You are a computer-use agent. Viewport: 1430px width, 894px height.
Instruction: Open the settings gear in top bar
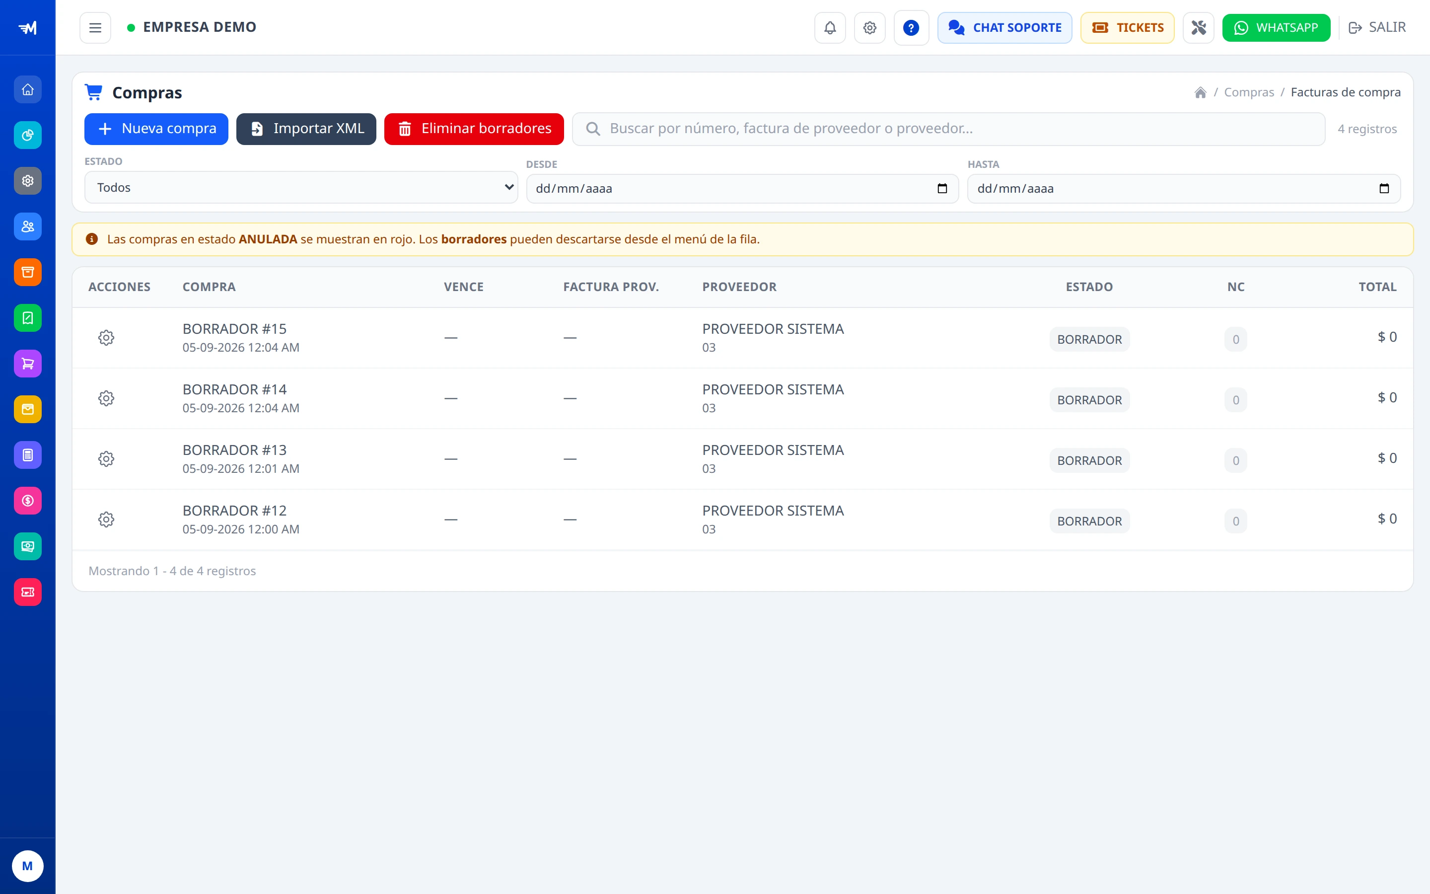[x=869, y=28]
